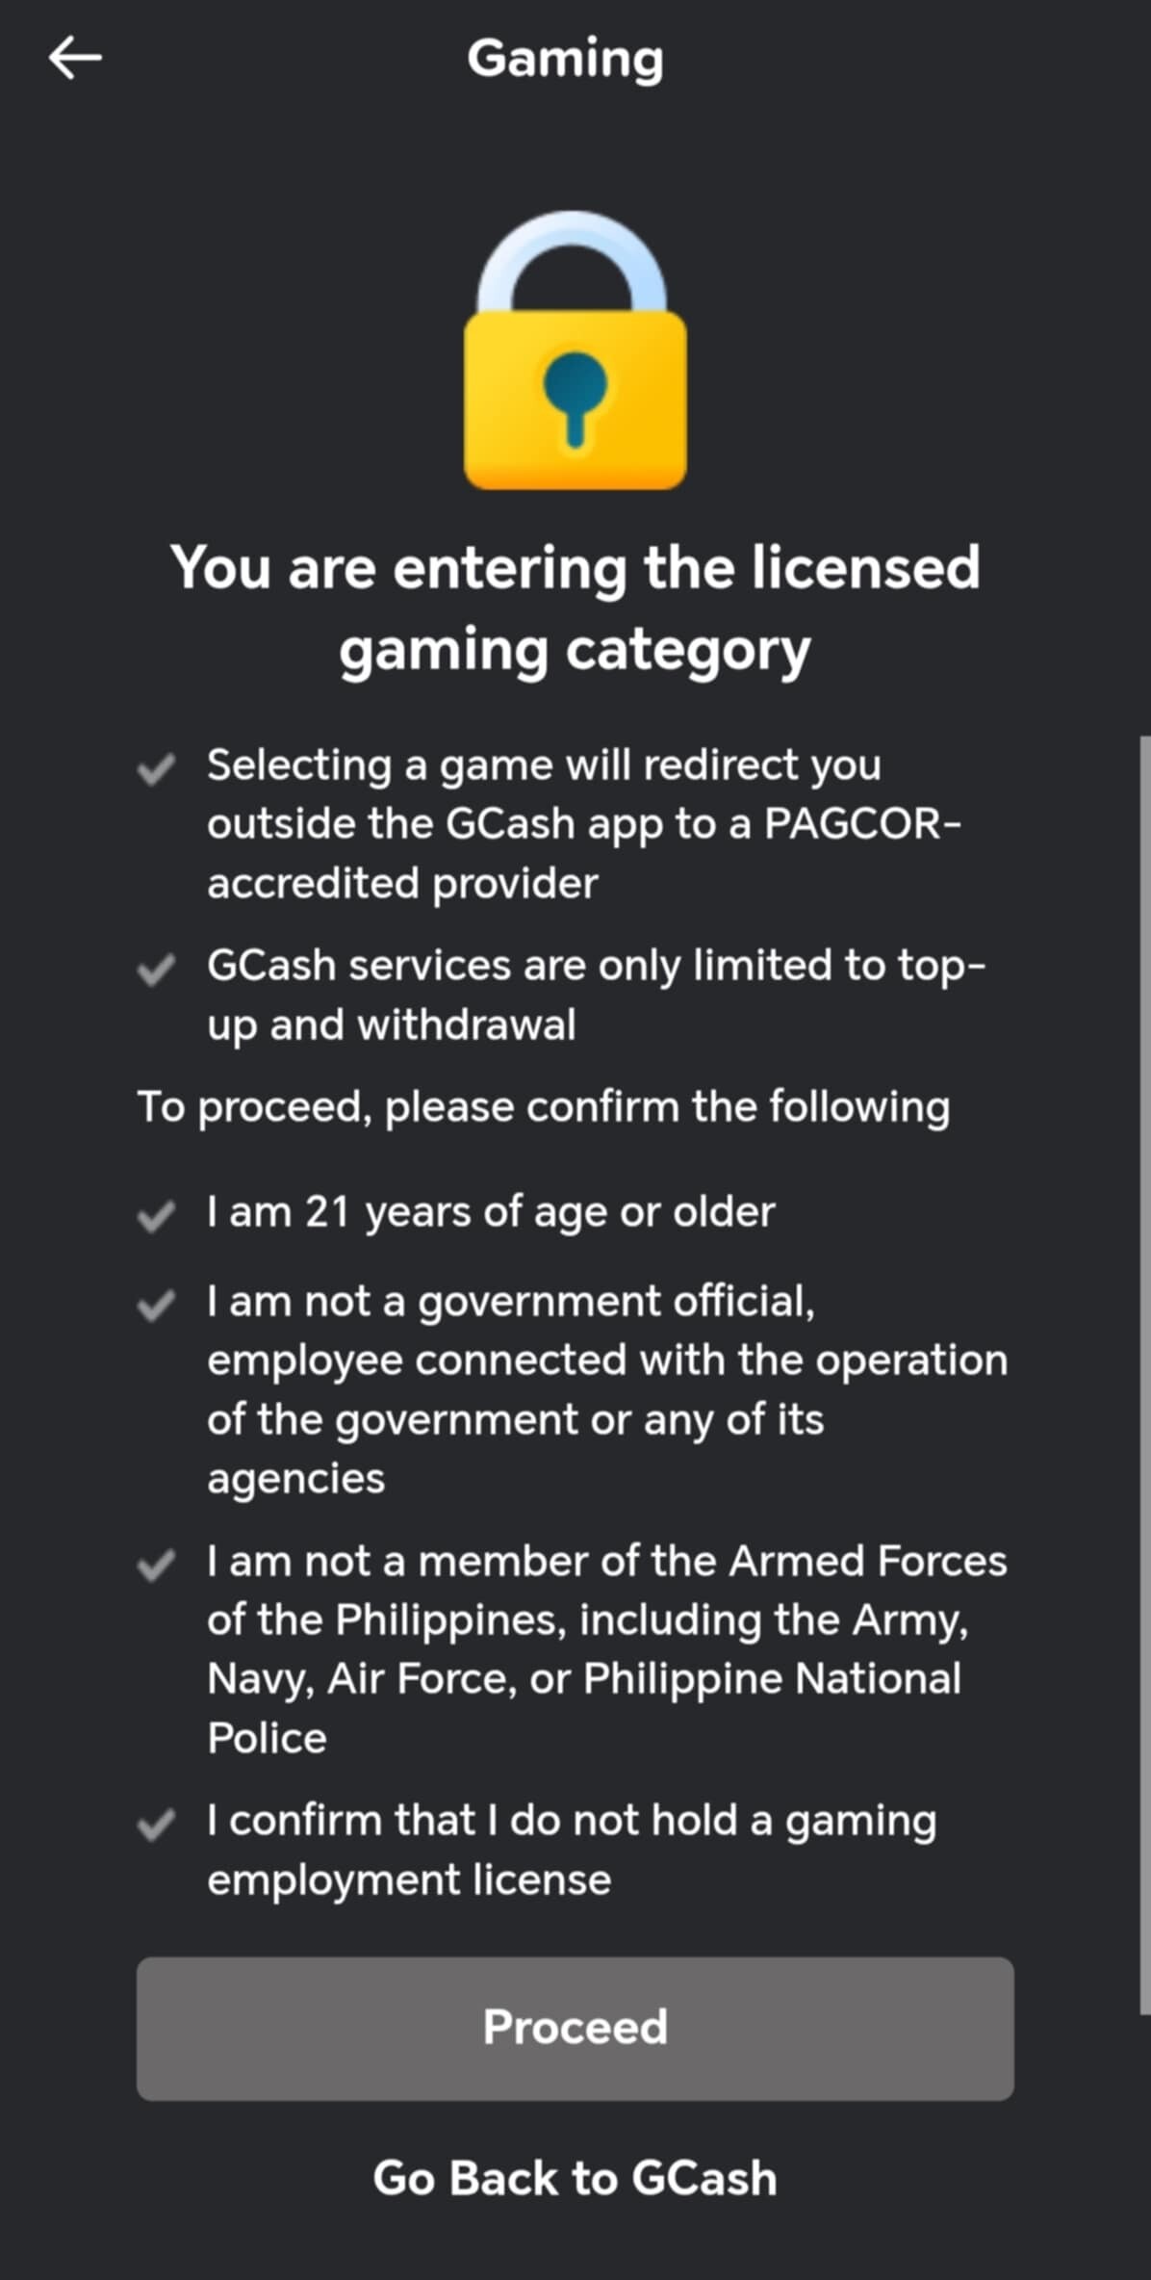Select the 'To proceed, please confirm' text

coord(544,1107)
